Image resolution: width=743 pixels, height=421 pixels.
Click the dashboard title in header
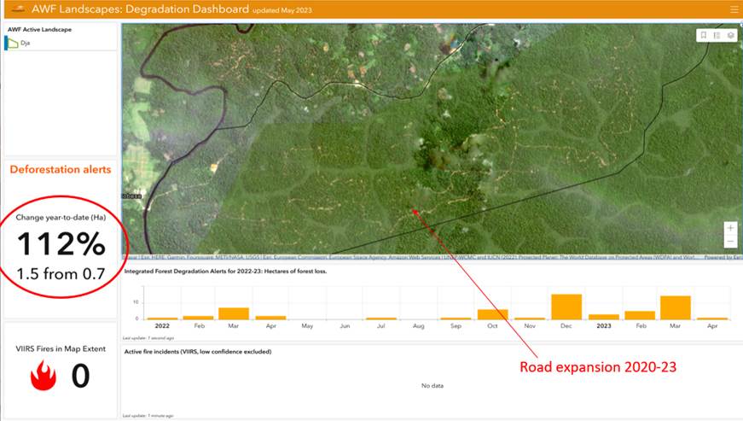[x=140, y=9]
